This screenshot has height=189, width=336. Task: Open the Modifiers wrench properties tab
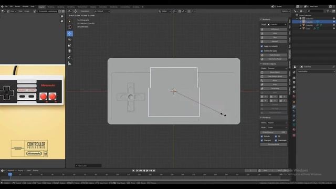(294, 107)
